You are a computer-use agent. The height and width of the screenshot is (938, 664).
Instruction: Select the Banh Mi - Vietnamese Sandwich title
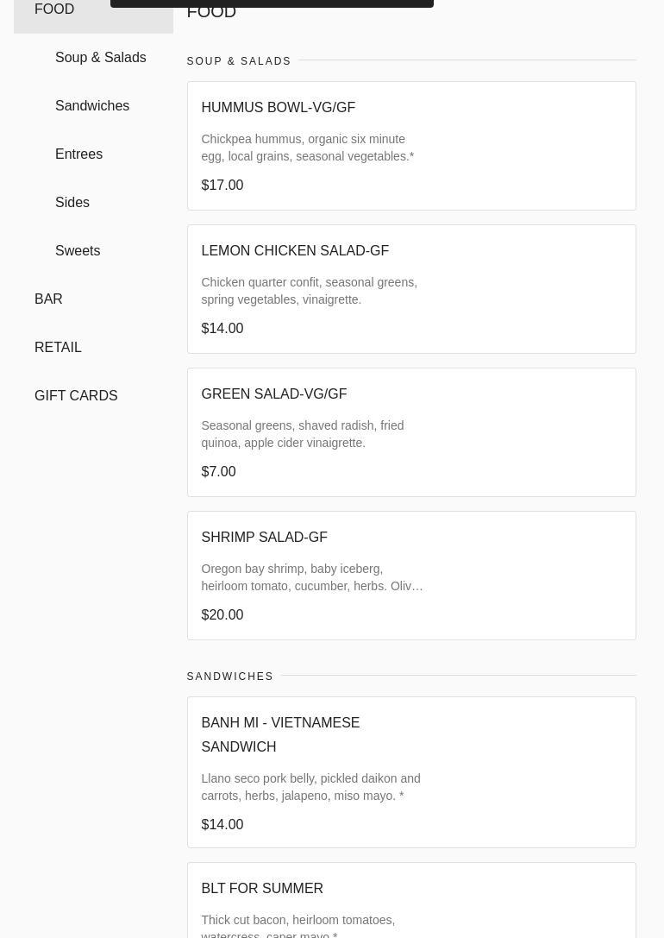[280, 734]
